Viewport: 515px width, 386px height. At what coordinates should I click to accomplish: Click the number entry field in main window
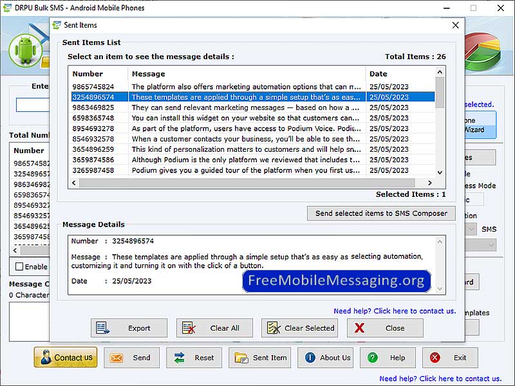[33, 105]
